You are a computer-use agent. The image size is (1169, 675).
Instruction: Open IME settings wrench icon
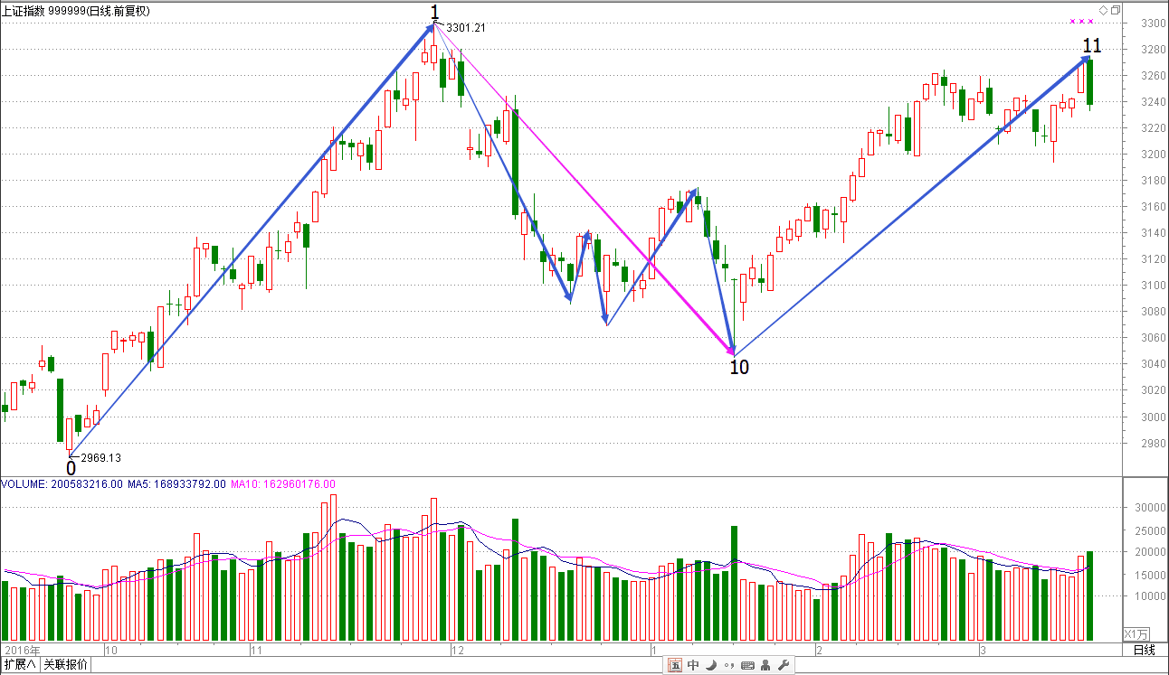coord(784,666)
